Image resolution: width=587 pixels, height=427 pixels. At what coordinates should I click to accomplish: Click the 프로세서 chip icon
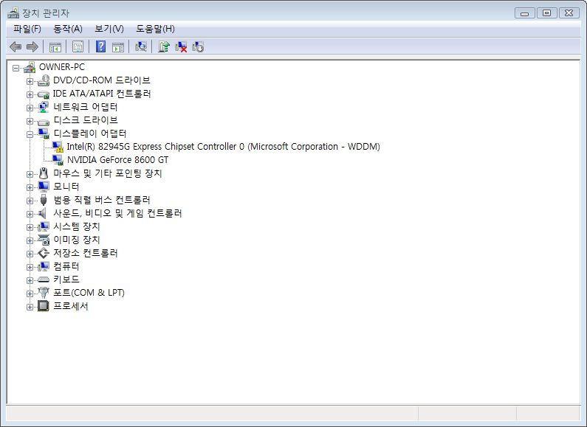44,306
